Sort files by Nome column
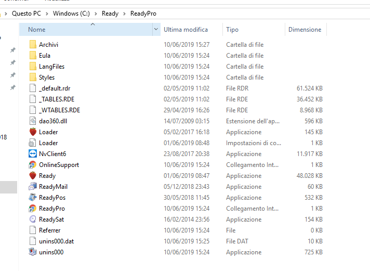Screen dimensions: 370x271 click(x=86, y=30)
